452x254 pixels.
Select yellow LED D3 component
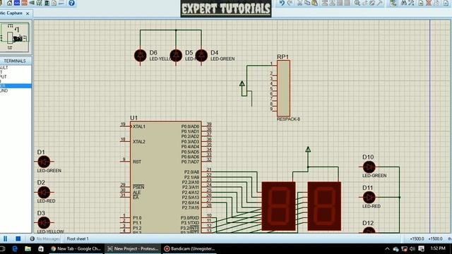coord(44,223)
